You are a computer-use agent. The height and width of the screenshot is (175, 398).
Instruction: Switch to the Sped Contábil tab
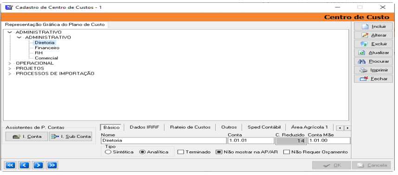(264, 127)
